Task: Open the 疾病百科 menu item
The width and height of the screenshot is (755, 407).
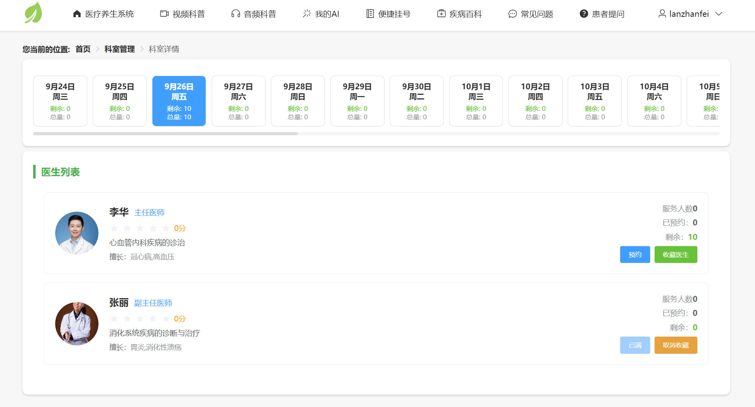Action: [459, 14]
